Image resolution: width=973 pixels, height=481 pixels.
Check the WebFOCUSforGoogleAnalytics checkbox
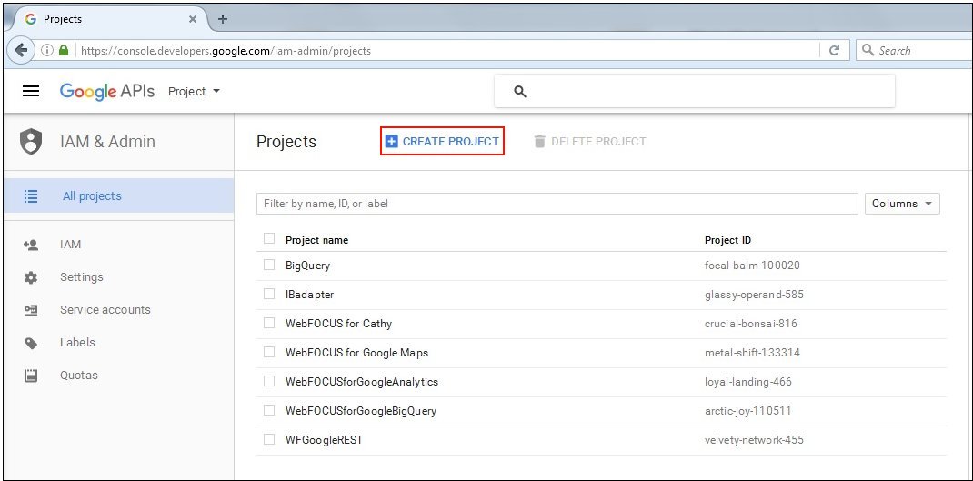(x=268, y=381)
